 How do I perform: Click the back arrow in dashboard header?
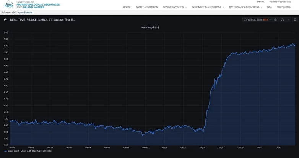pyautogui.click(x=5, y=20)
